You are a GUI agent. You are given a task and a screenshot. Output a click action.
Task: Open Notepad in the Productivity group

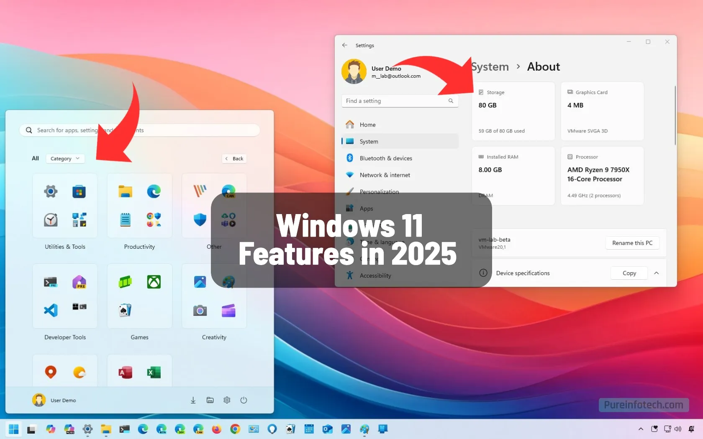point(125,219)
